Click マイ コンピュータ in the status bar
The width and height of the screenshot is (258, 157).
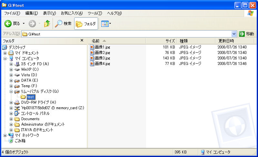pyautogui.click(x=215, y=152)
